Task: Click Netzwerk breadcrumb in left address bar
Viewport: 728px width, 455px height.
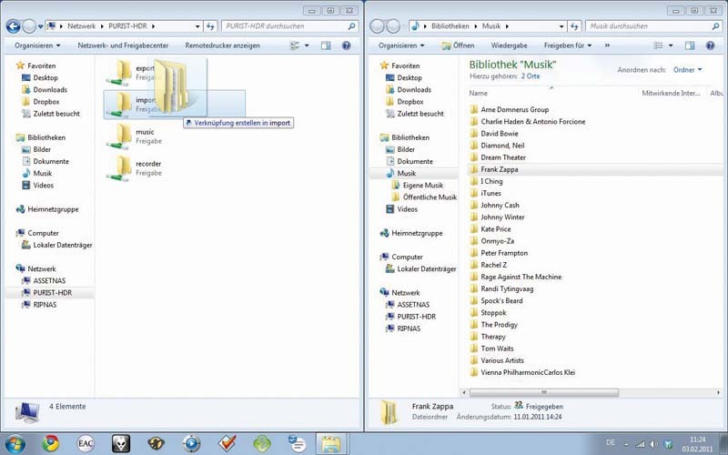Action: pyautogui.click(x=82, y=26)
